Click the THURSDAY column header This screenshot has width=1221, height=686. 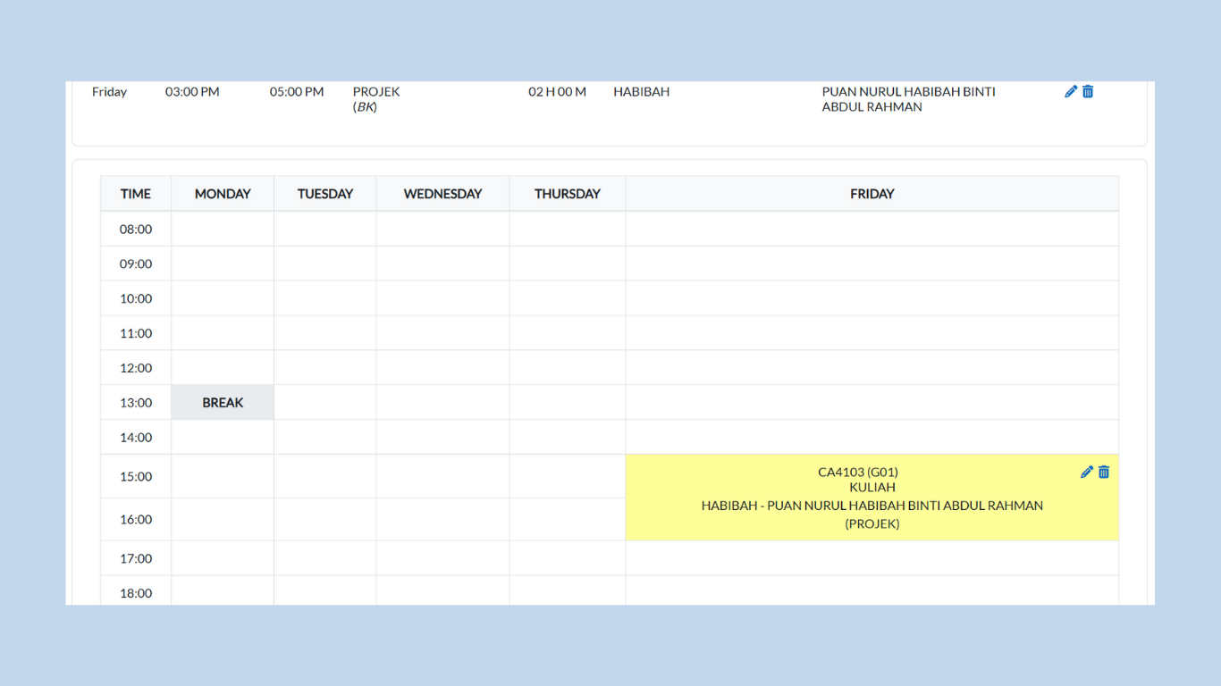(x=567, y=194)
